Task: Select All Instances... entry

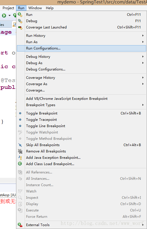Action: click(x=81, y=179)
